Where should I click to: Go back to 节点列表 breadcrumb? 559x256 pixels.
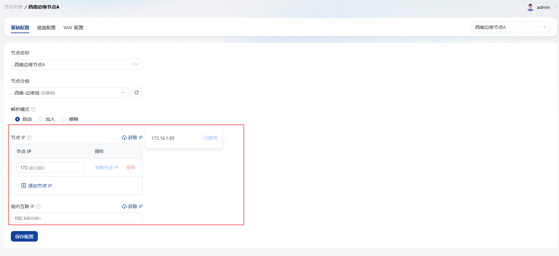click(x=13, y=7)
